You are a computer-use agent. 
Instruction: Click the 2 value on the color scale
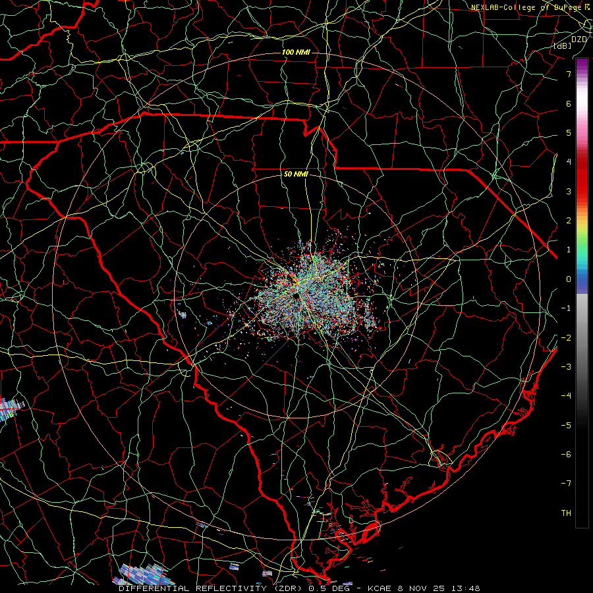click(x=569, y=221)
